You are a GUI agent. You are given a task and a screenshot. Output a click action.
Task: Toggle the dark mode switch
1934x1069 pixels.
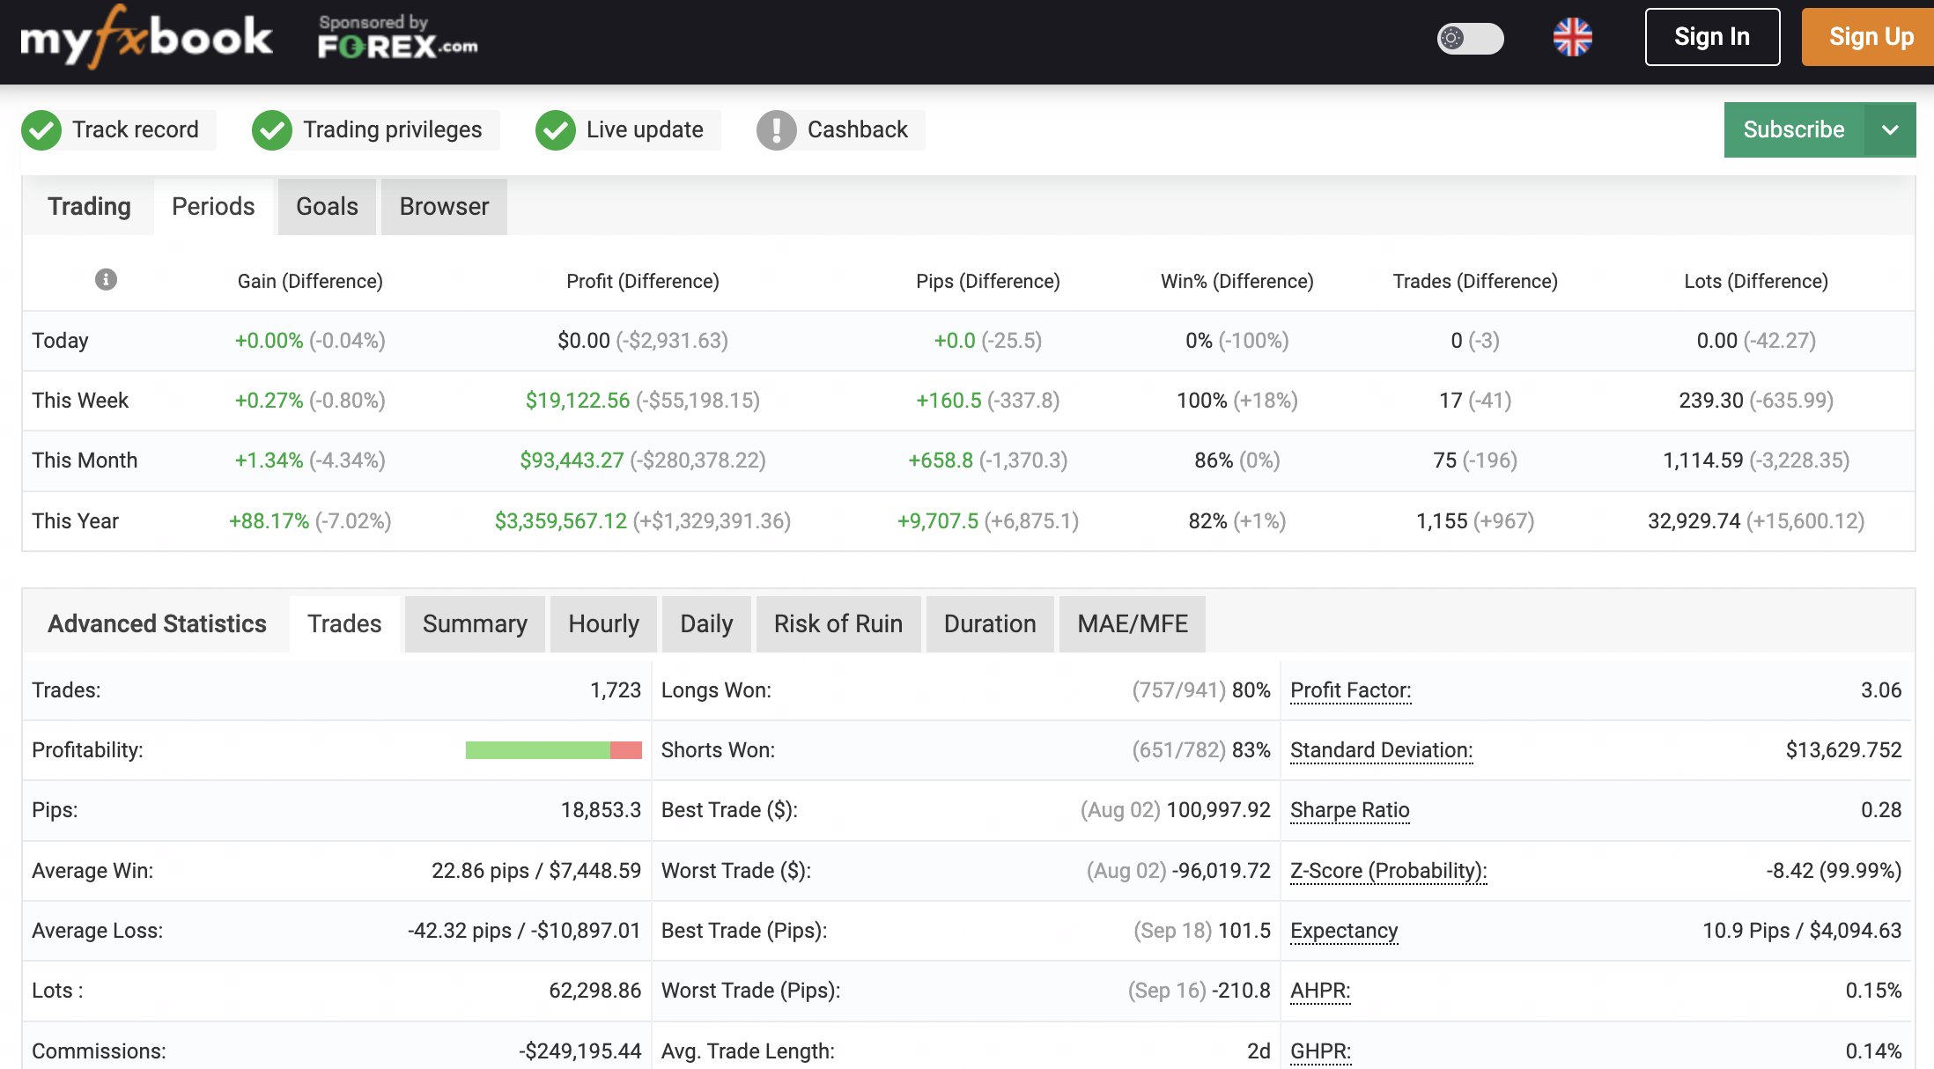1470,38
